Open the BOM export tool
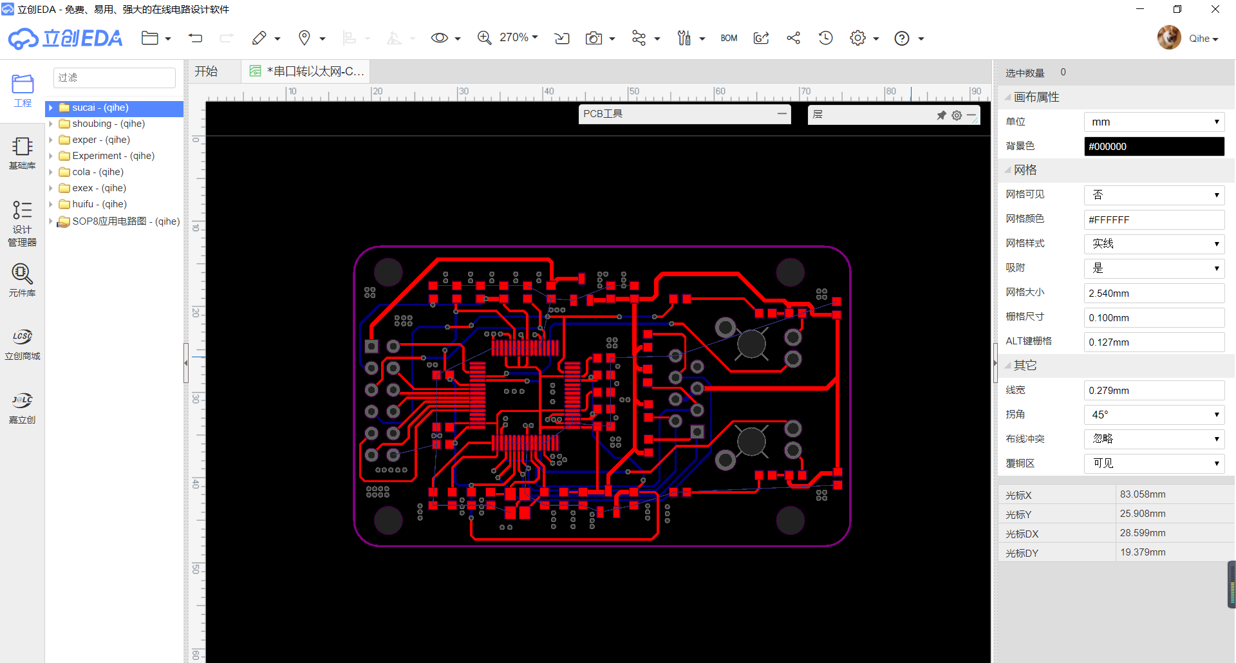1236x663 pixels. 729,39
